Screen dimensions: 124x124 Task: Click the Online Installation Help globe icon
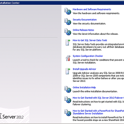68,89
